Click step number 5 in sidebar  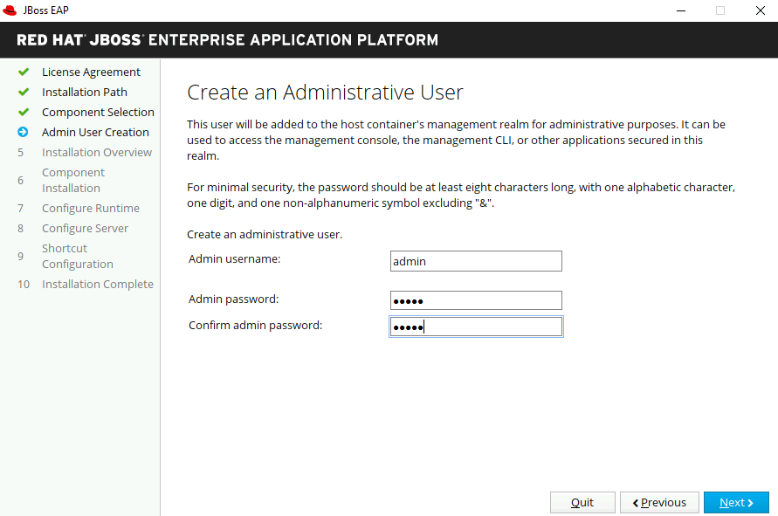[20, 152]
